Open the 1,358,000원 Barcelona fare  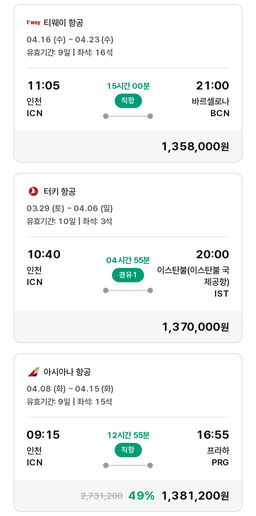(x=195, y=147)
